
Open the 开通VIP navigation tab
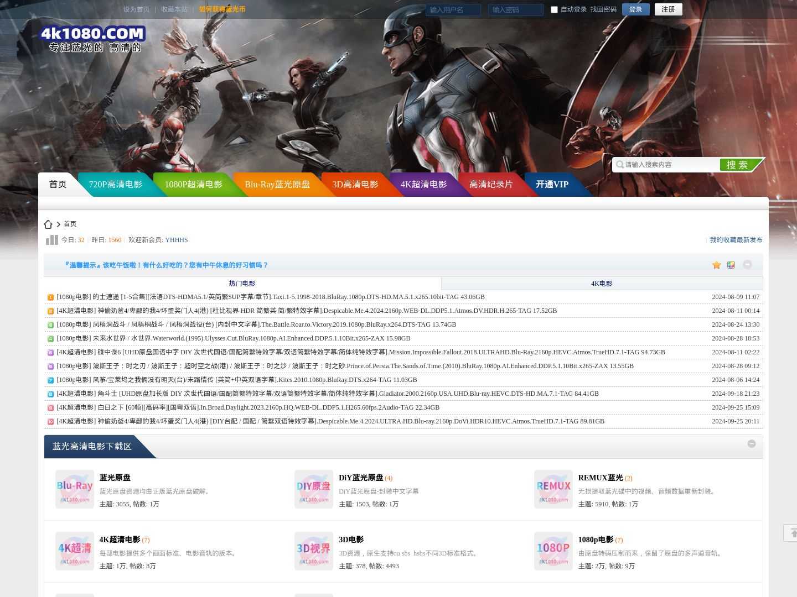coord(552,185)
